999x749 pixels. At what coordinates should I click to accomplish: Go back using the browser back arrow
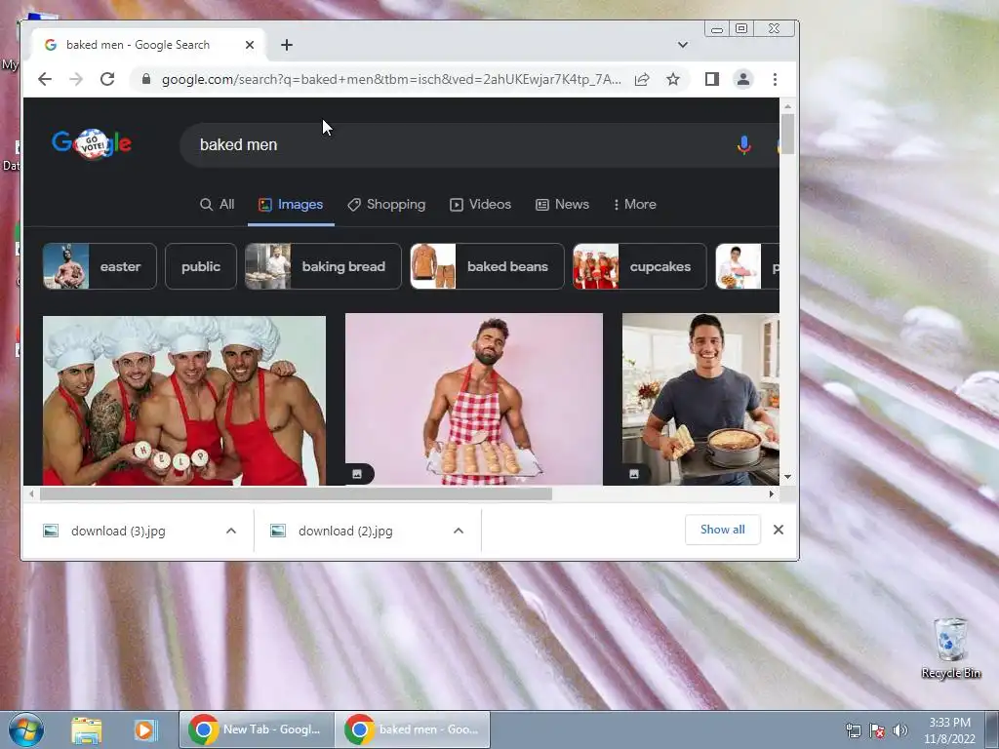(45, 79)
